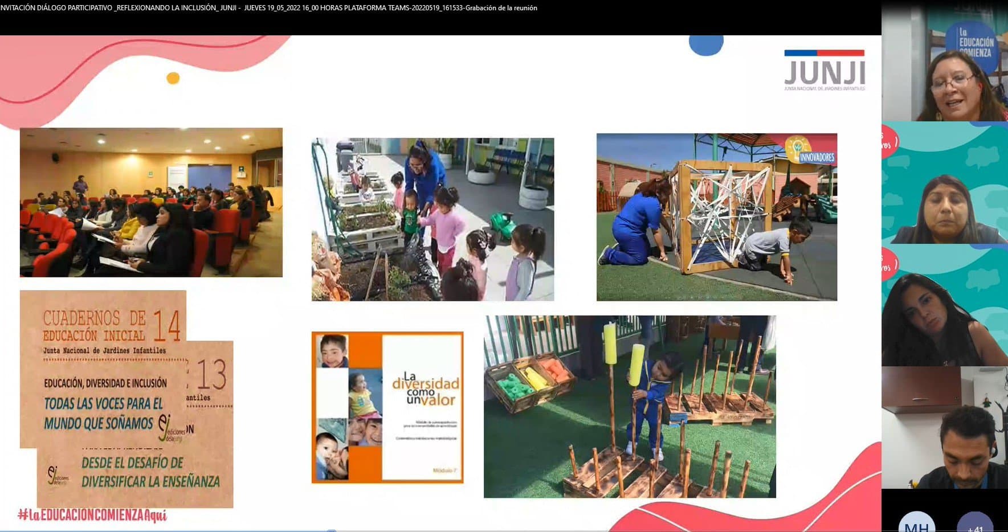
Task: Select the second participant video tile
Action: pyautogui.click(x=944, y=183)
